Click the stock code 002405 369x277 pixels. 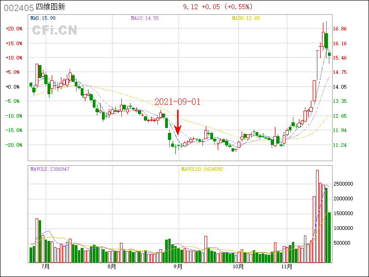click(18, 7)
